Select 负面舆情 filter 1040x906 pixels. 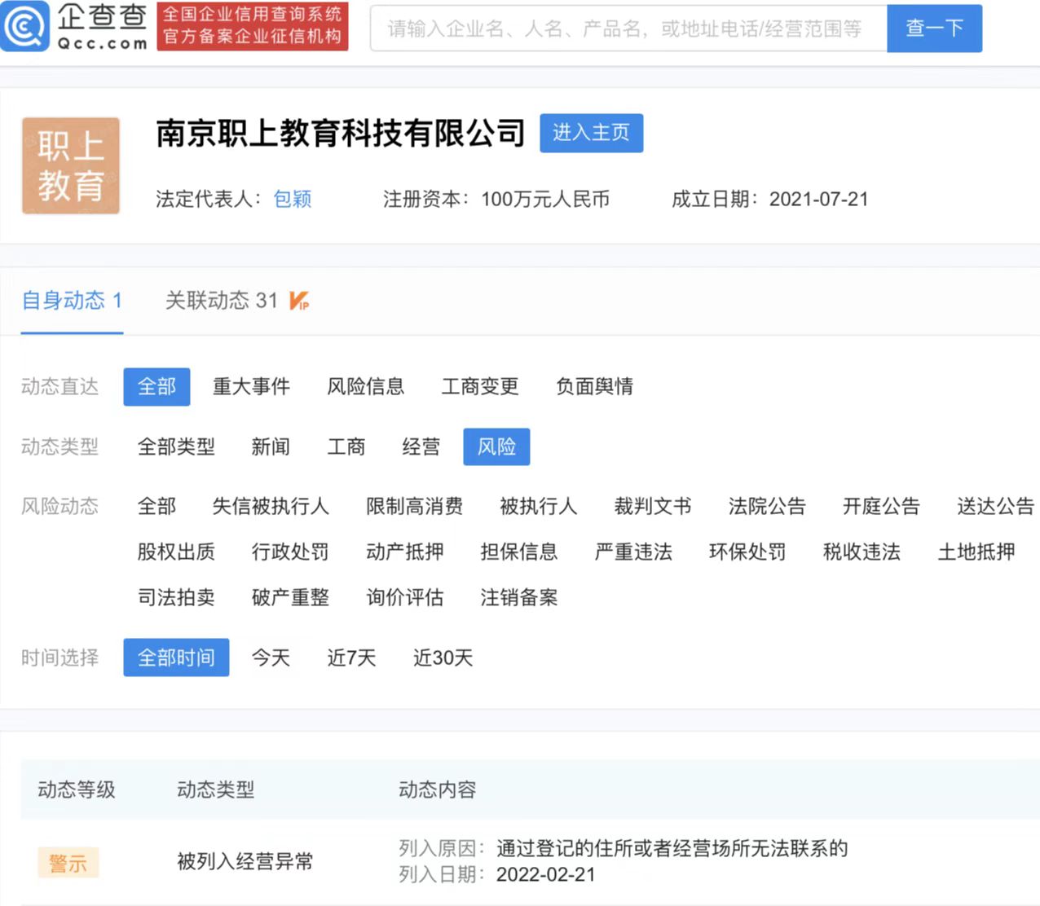point(595,387)
